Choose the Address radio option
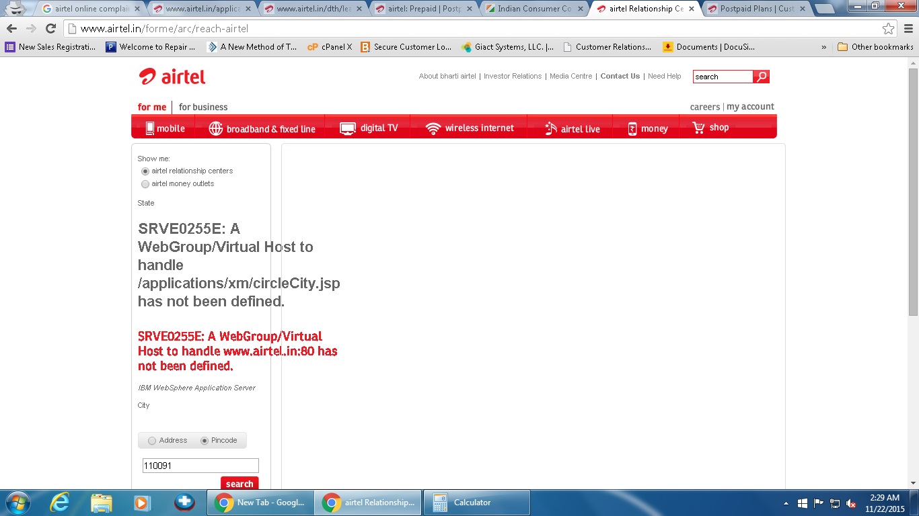 (152, 441)
